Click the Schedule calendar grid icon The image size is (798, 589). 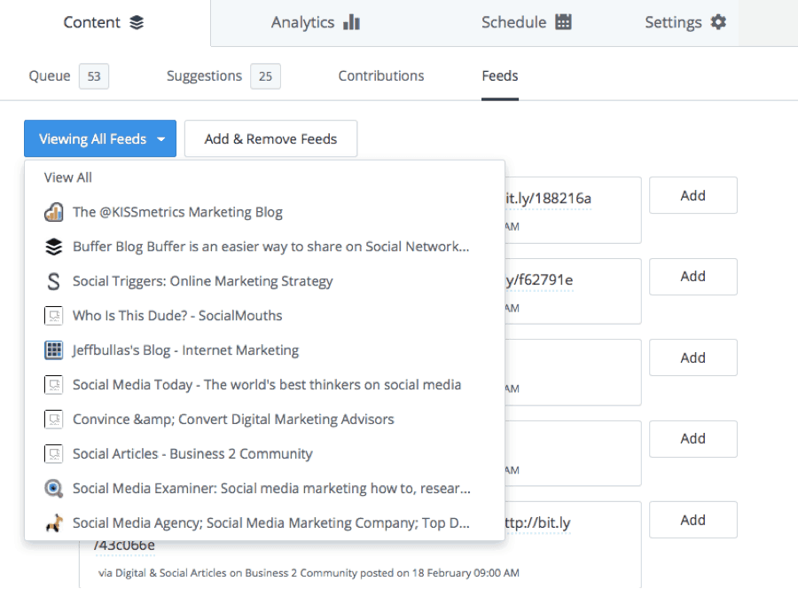pyautogui.click(x=563, y=22)
